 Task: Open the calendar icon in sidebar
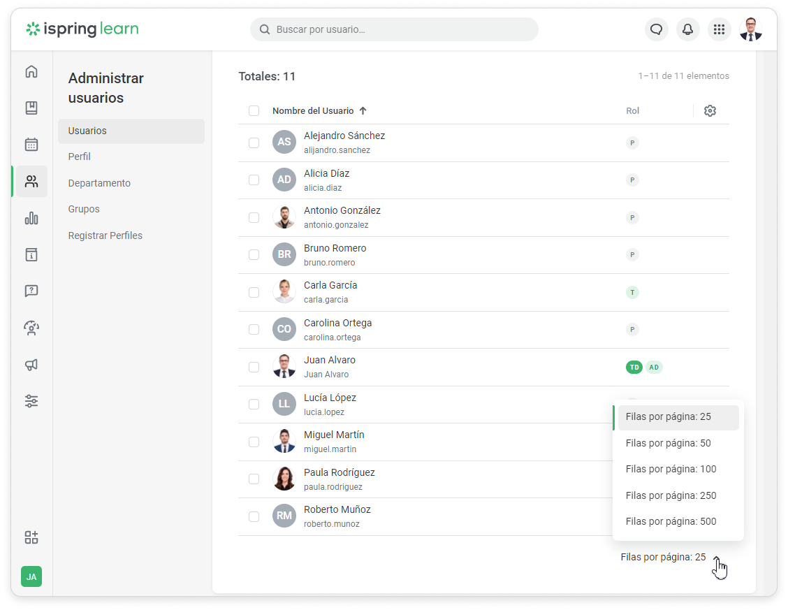click(31, 145)
